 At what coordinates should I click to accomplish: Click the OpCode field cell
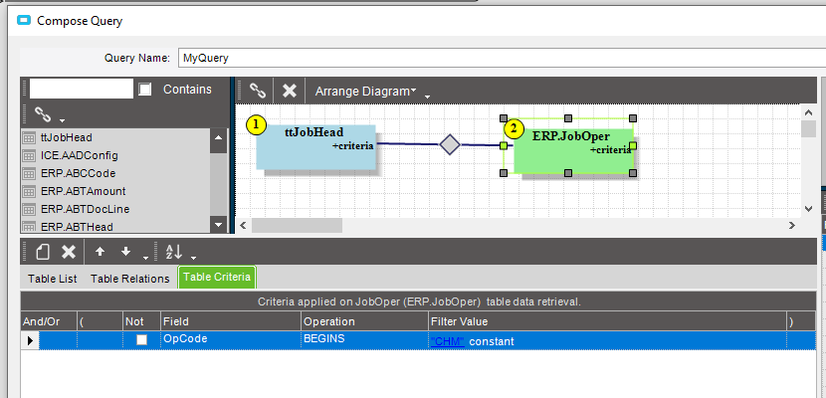[231, 339]
